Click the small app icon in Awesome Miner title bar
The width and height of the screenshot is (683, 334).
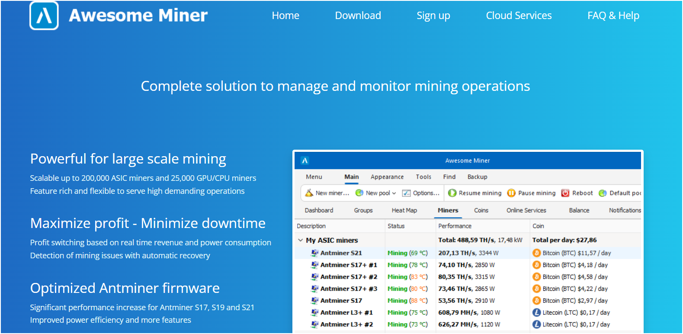click(305, 161)
